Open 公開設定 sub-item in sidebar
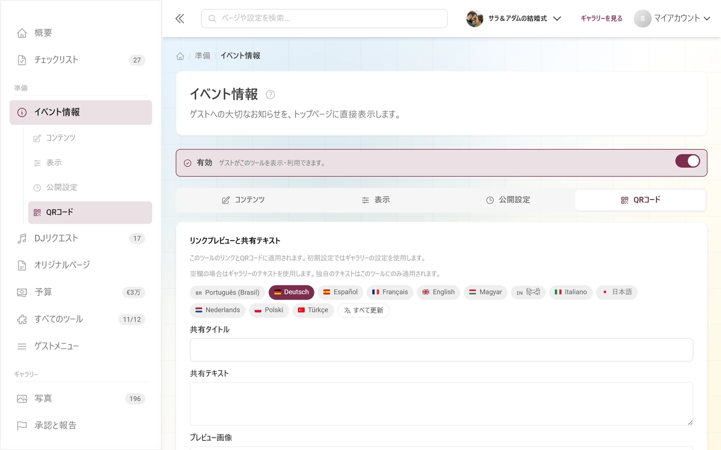The height and width of the screenshot is (450, 721). coord(90,187)
